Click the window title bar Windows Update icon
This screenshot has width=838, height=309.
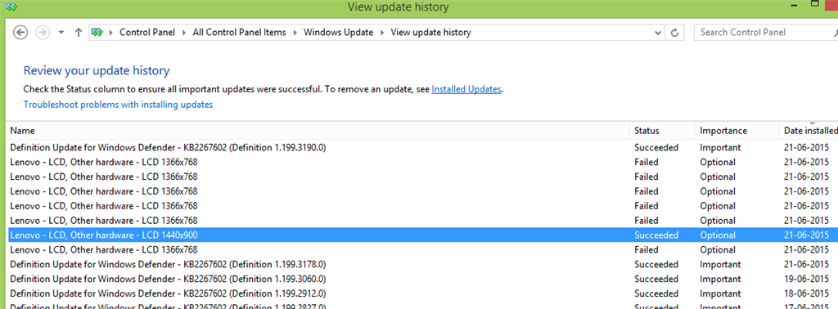coord(11,7)
